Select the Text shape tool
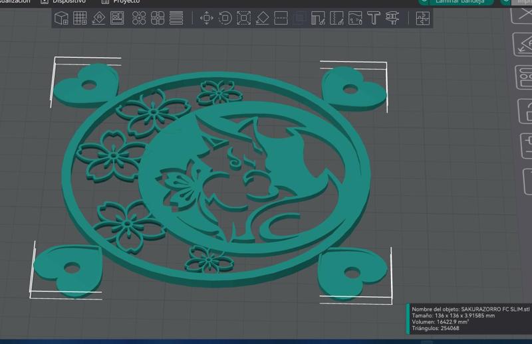The height and width of the screenshot is (344, 532). click(374, 19)
